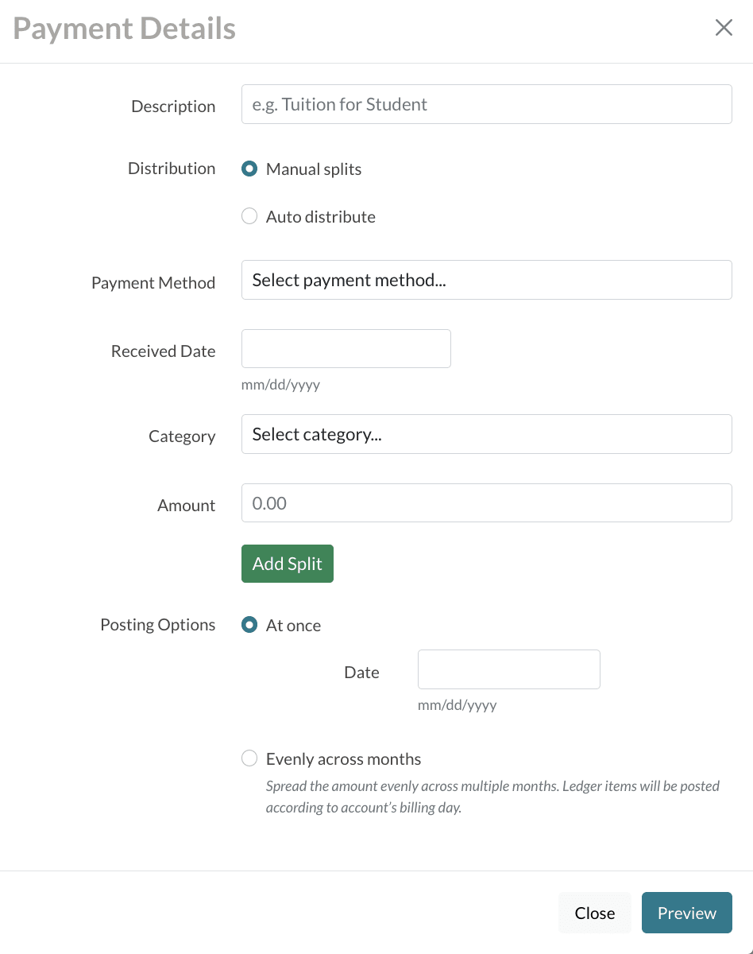Click the Payment Details heading
Image resolution: width=753 pixels, height=954 pixels.
click(x=125, y=29)
